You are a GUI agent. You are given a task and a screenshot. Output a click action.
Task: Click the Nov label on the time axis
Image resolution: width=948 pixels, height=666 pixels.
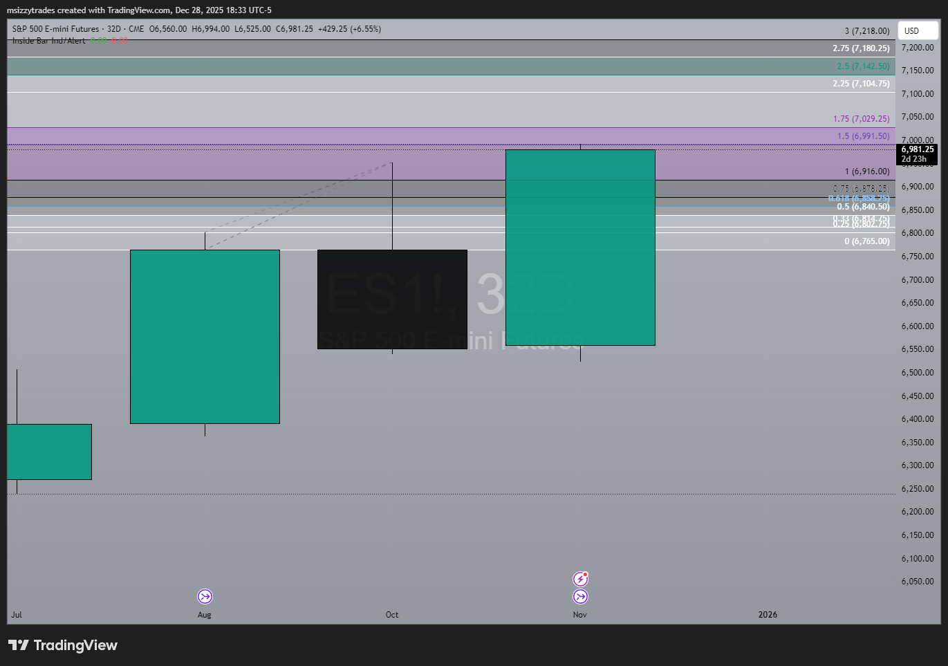click(x=580, y=615)
